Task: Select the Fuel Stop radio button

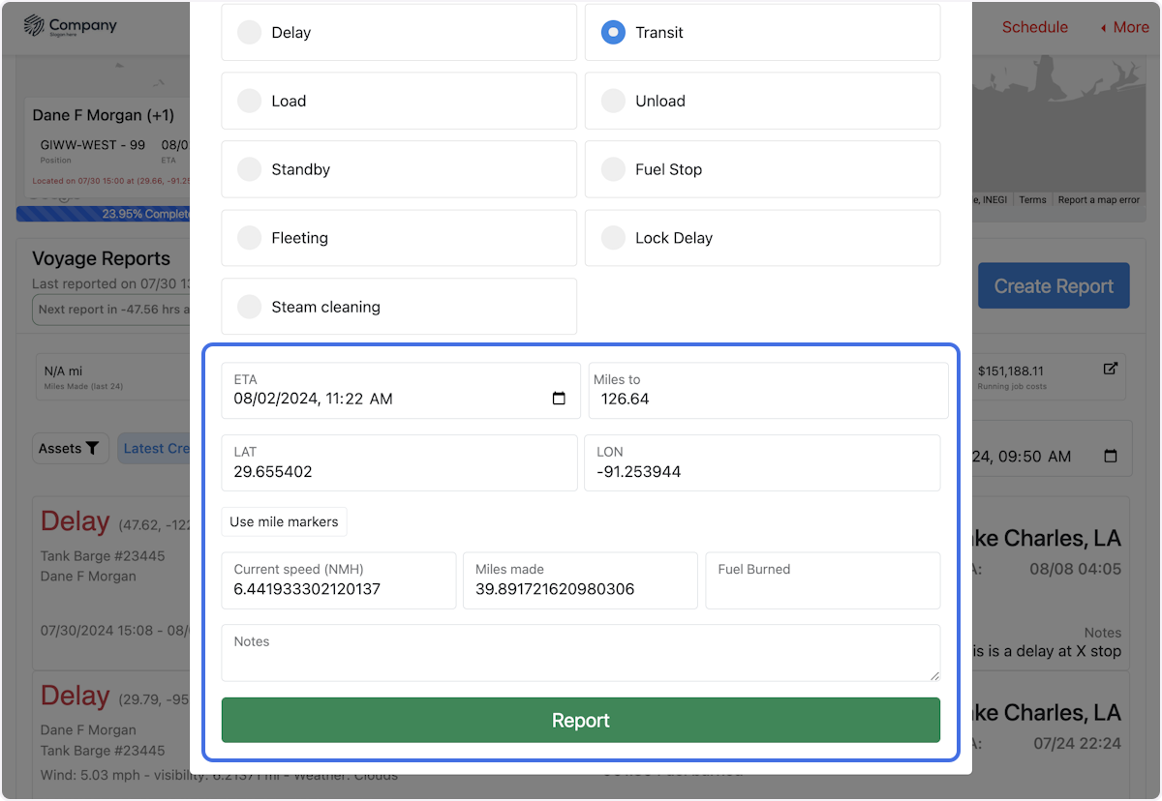Action: point(613,169)
